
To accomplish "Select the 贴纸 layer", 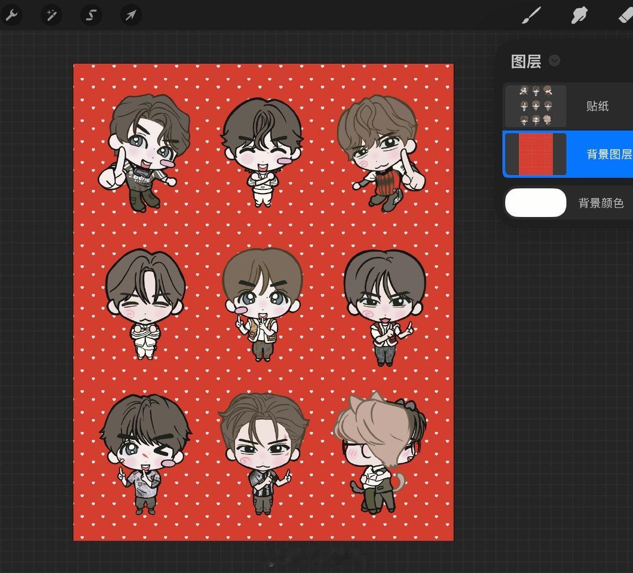I will pyautogui.click(x=568, y=106).
